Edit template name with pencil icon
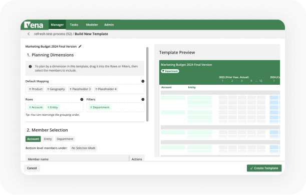Screen dimensions: 306x195 pos(80,46)
